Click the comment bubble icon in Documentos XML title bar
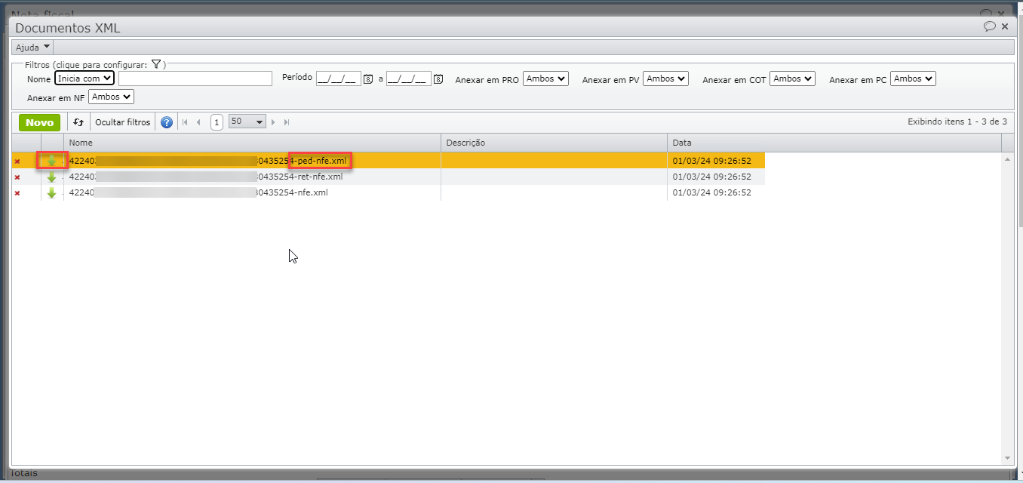 point(990,26)
